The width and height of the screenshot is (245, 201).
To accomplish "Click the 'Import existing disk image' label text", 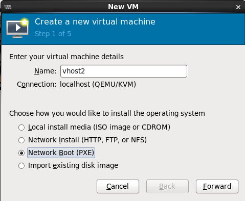I will (x=73, y=165).
